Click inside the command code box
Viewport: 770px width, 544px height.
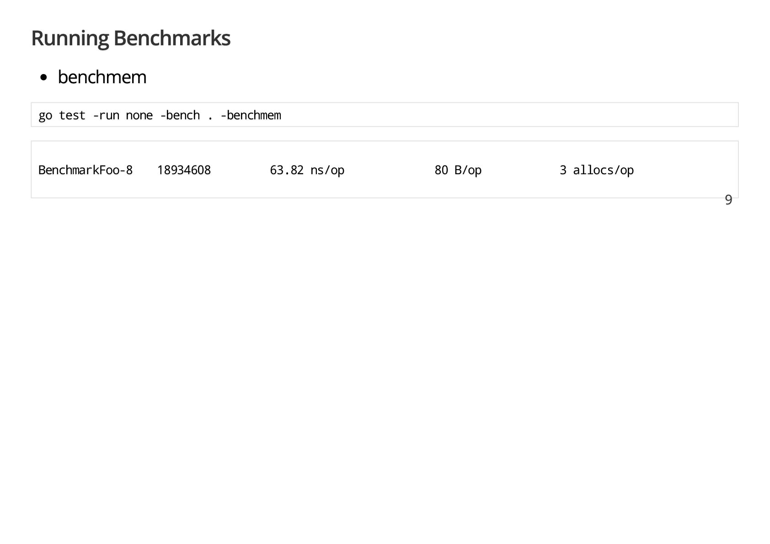(457, 115)
